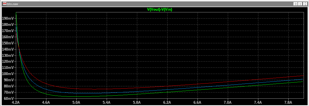Click the ldo.raw title bar text
This screenshot has height=106, width=309.
[x=13, y=4]
